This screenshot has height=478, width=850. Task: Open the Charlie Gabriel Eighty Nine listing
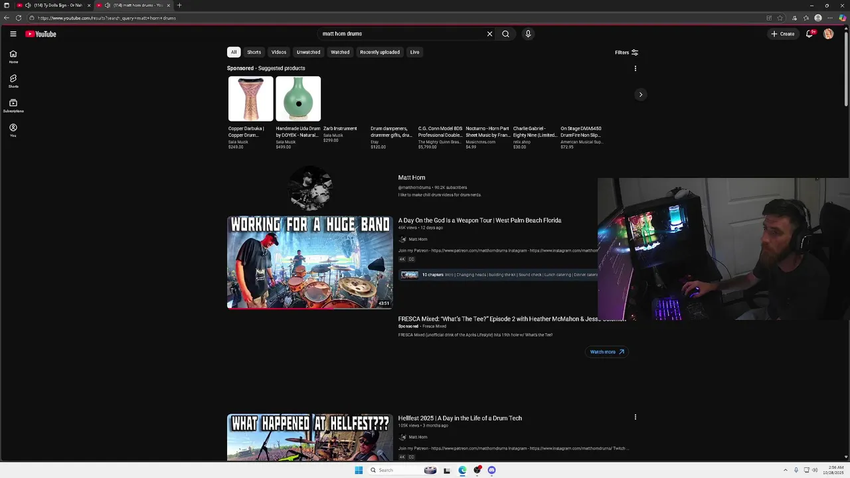[x=535, y=137]
